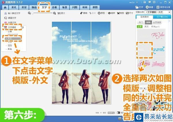This screenshot has width=173, height=122.
Task: Click the zoom out magnifier
Action: (29, 13)
